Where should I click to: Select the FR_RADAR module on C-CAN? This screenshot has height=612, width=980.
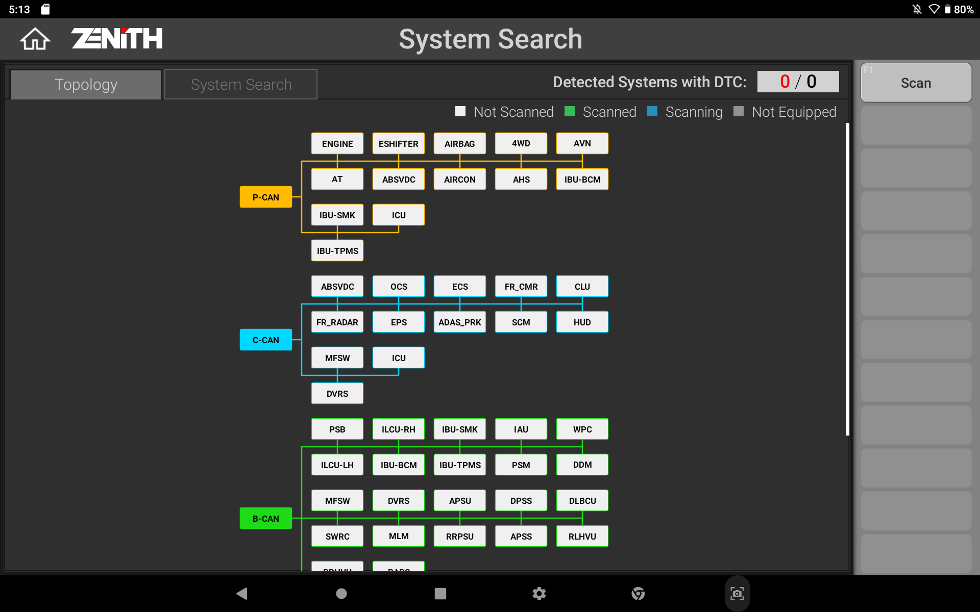337,322
